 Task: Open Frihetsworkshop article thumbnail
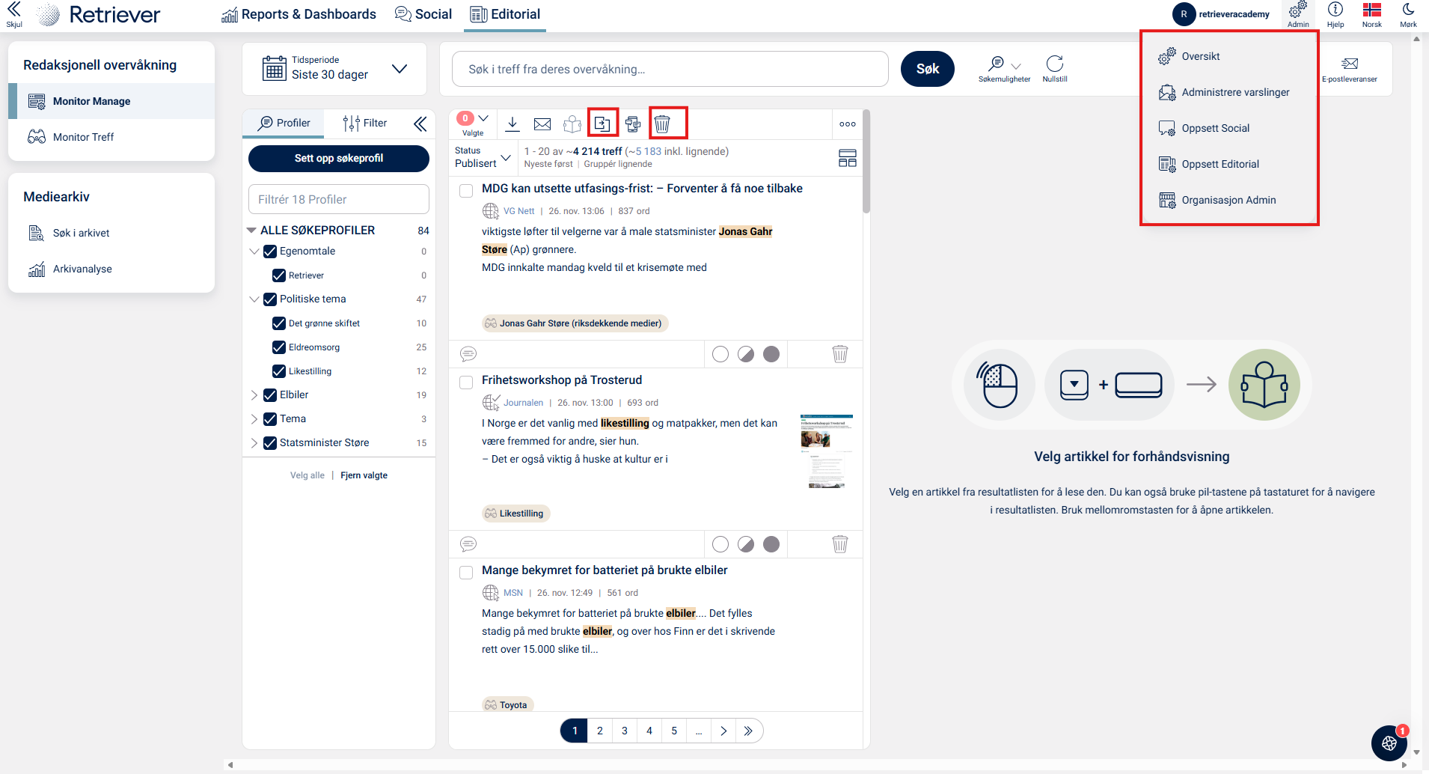[827, 451]
